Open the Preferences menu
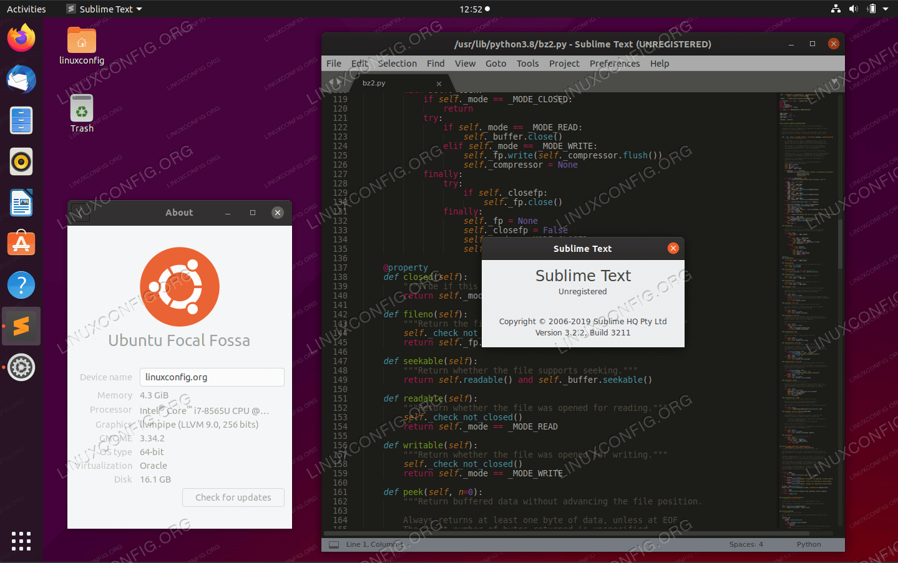Image resolution: width=898 pixels, height=563 pixels. click(x=614, y=64)
